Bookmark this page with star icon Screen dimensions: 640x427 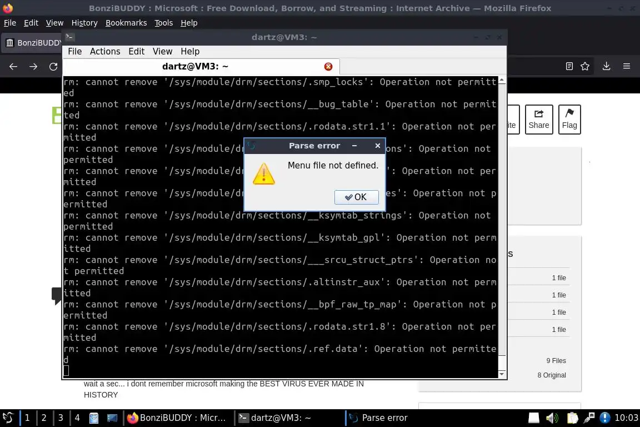pos(585,66)
